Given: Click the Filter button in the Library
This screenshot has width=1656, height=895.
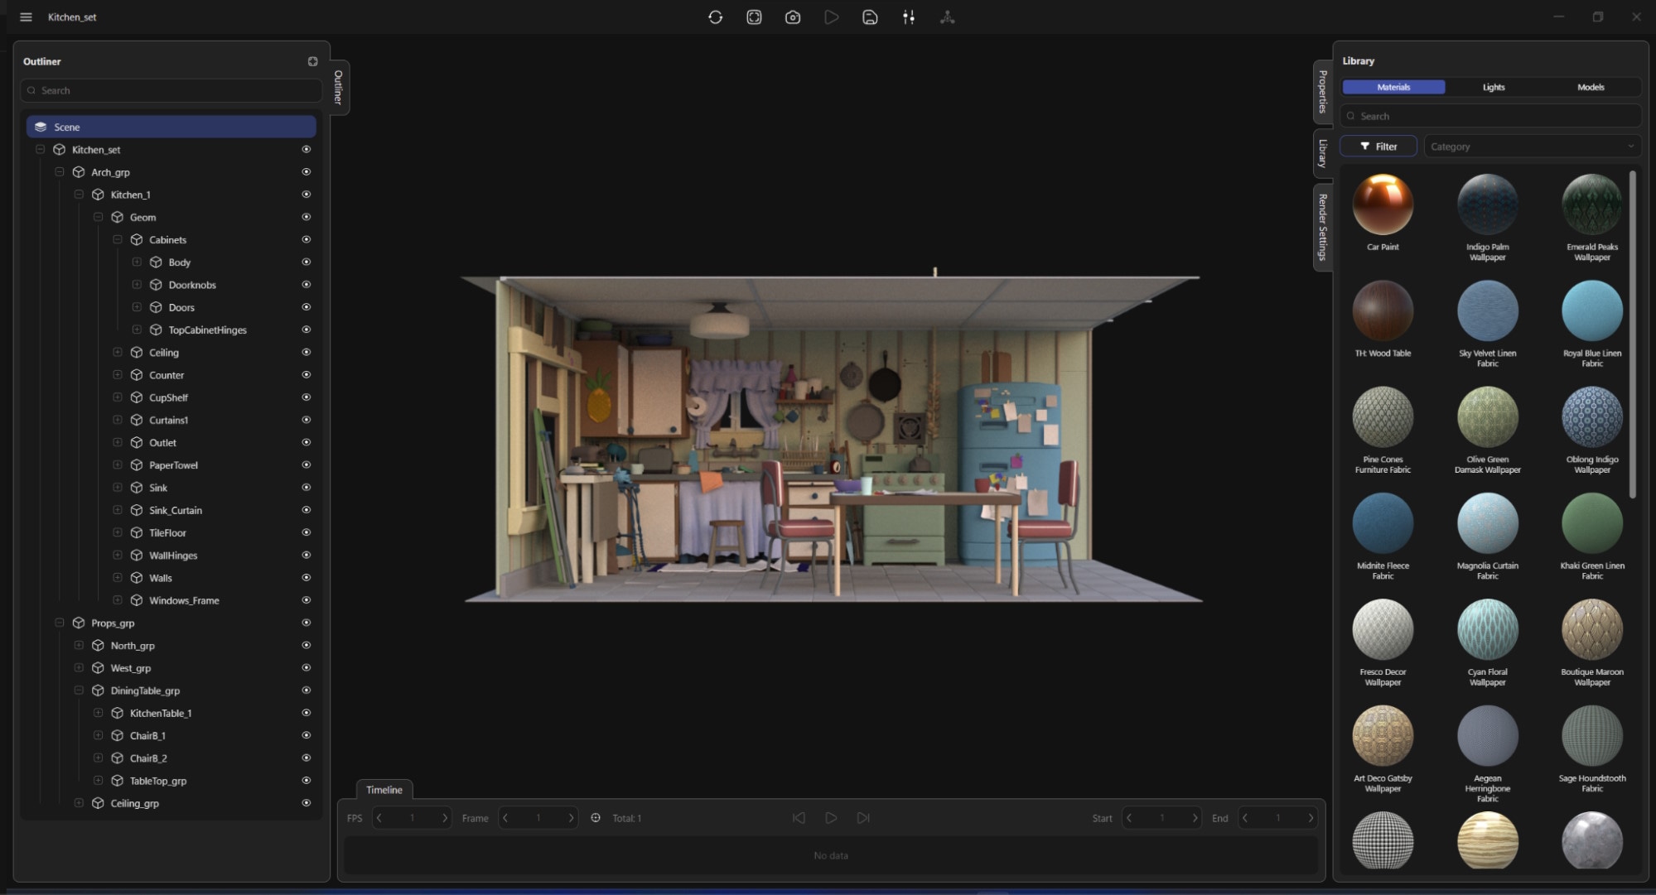Looking at the screenshot, I should (x=1378, y=146).
